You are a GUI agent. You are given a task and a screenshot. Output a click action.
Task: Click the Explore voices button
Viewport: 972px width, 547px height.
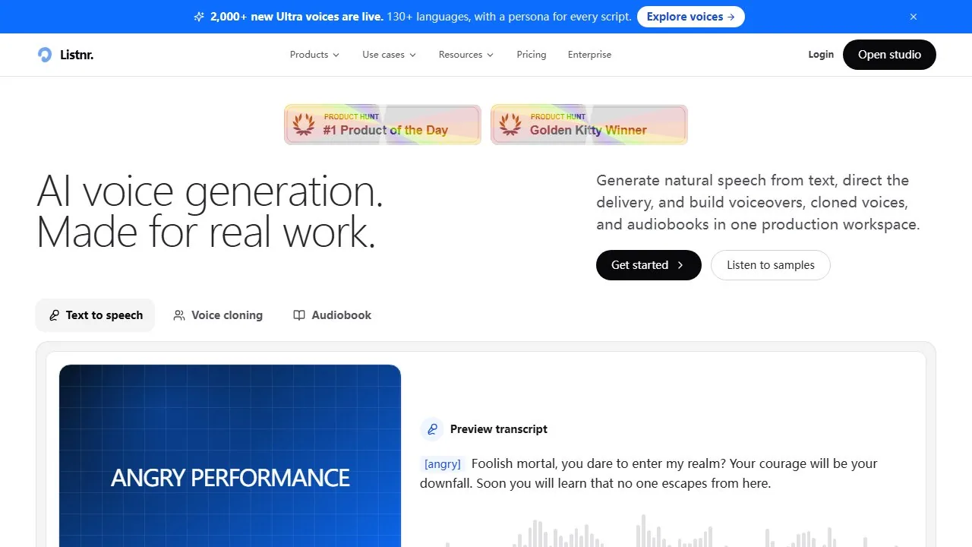click(691, 17)
